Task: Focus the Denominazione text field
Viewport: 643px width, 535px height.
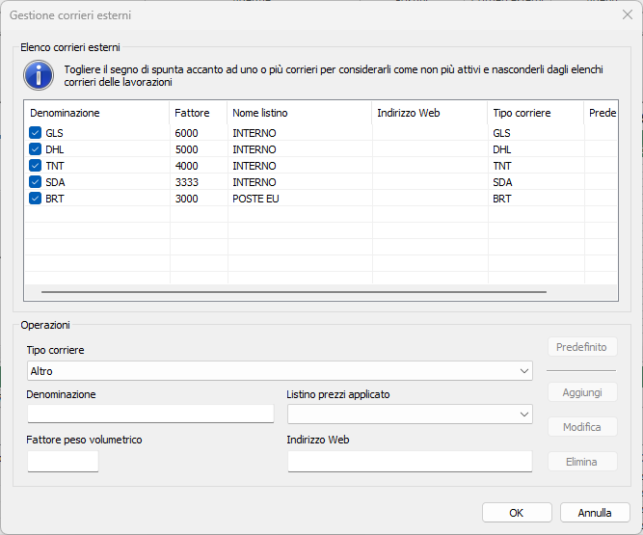Action: tap(151, 414)
